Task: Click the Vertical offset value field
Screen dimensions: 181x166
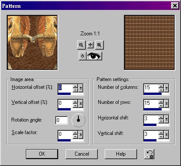Action: point(66,103)
